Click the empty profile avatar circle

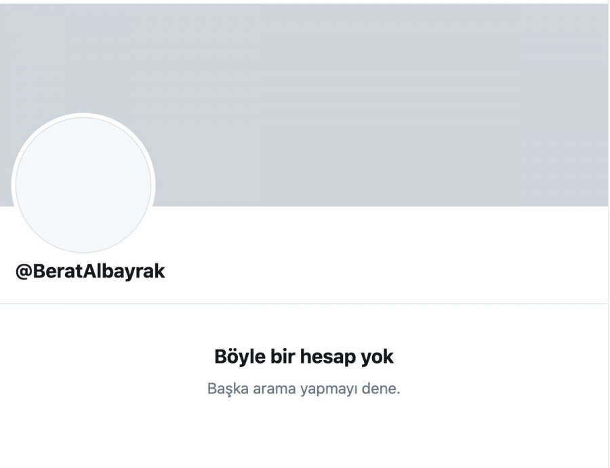(x=83, y=184)
